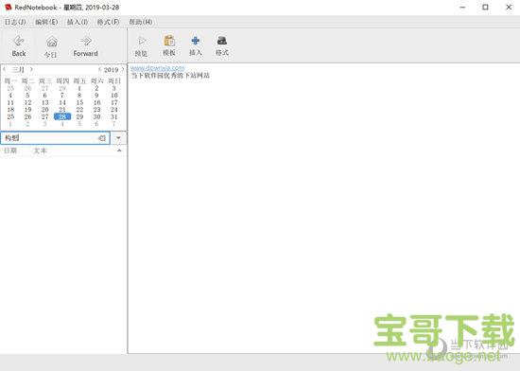Viewport: 520px width, 371px height.
Task: Maximize the RedNotebook window
Action: tap(485, 7)
